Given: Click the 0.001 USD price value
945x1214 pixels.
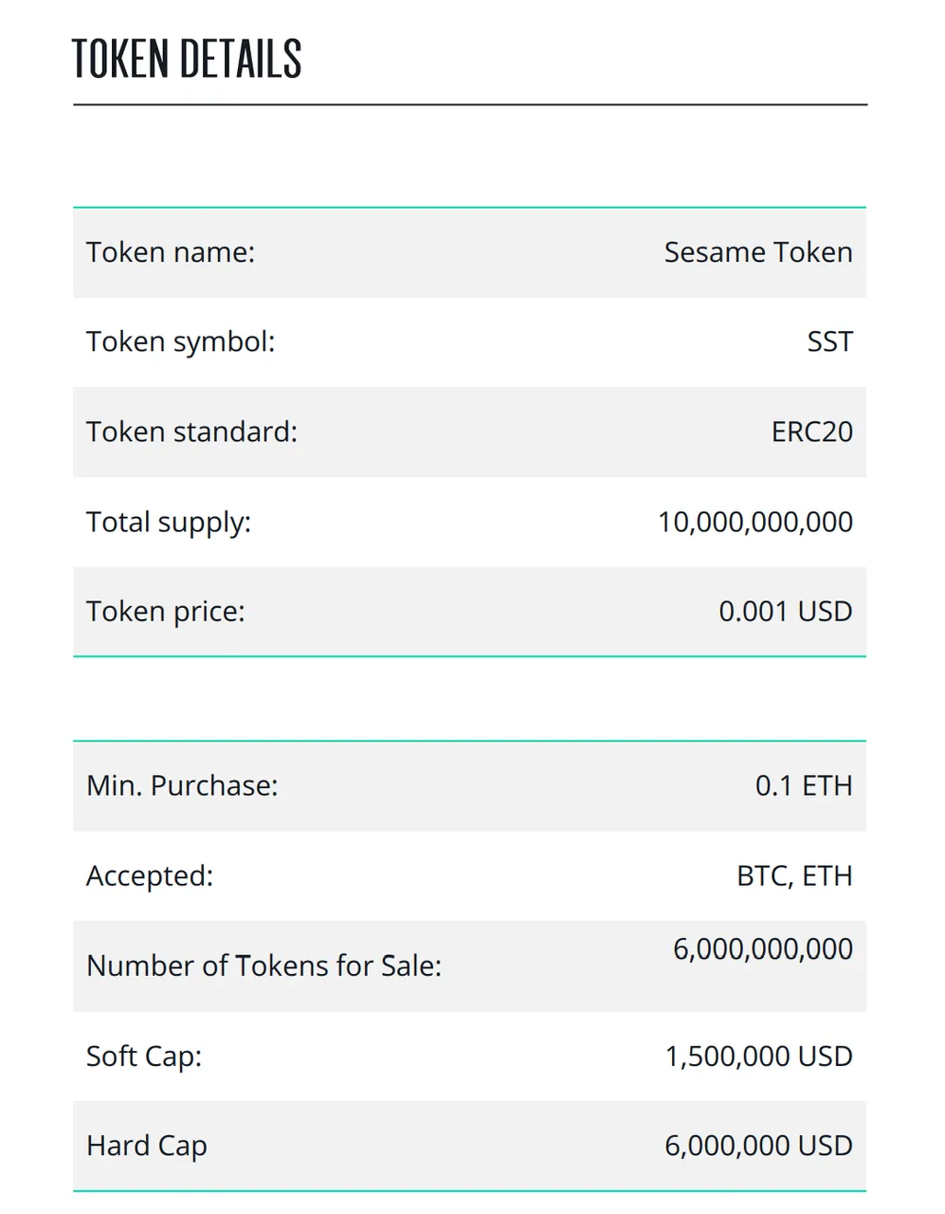Looking at the screenshot, I should pos(786,611).
